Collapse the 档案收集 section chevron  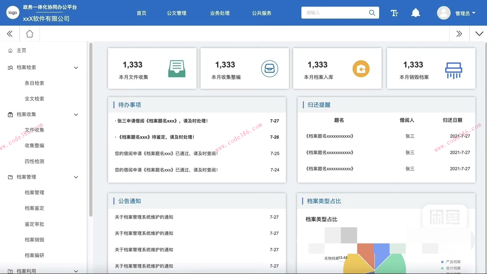coord(76,115)
